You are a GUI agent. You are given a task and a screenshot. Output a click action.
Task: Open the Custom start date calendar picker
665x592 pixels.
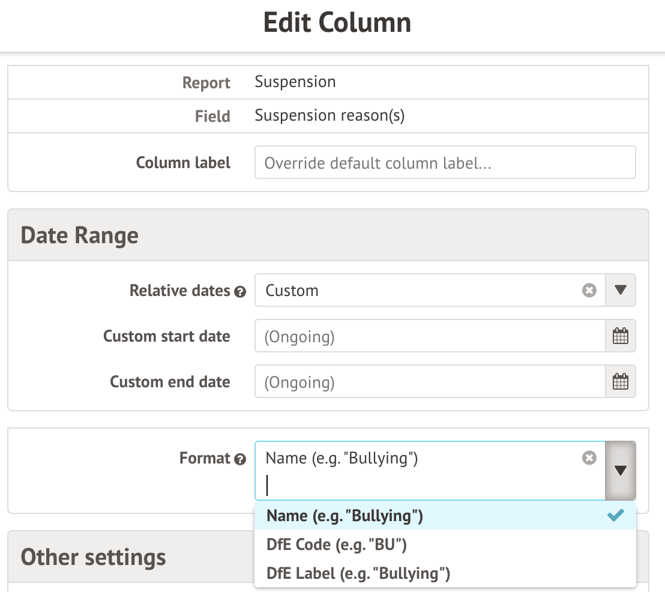point(620,336)
